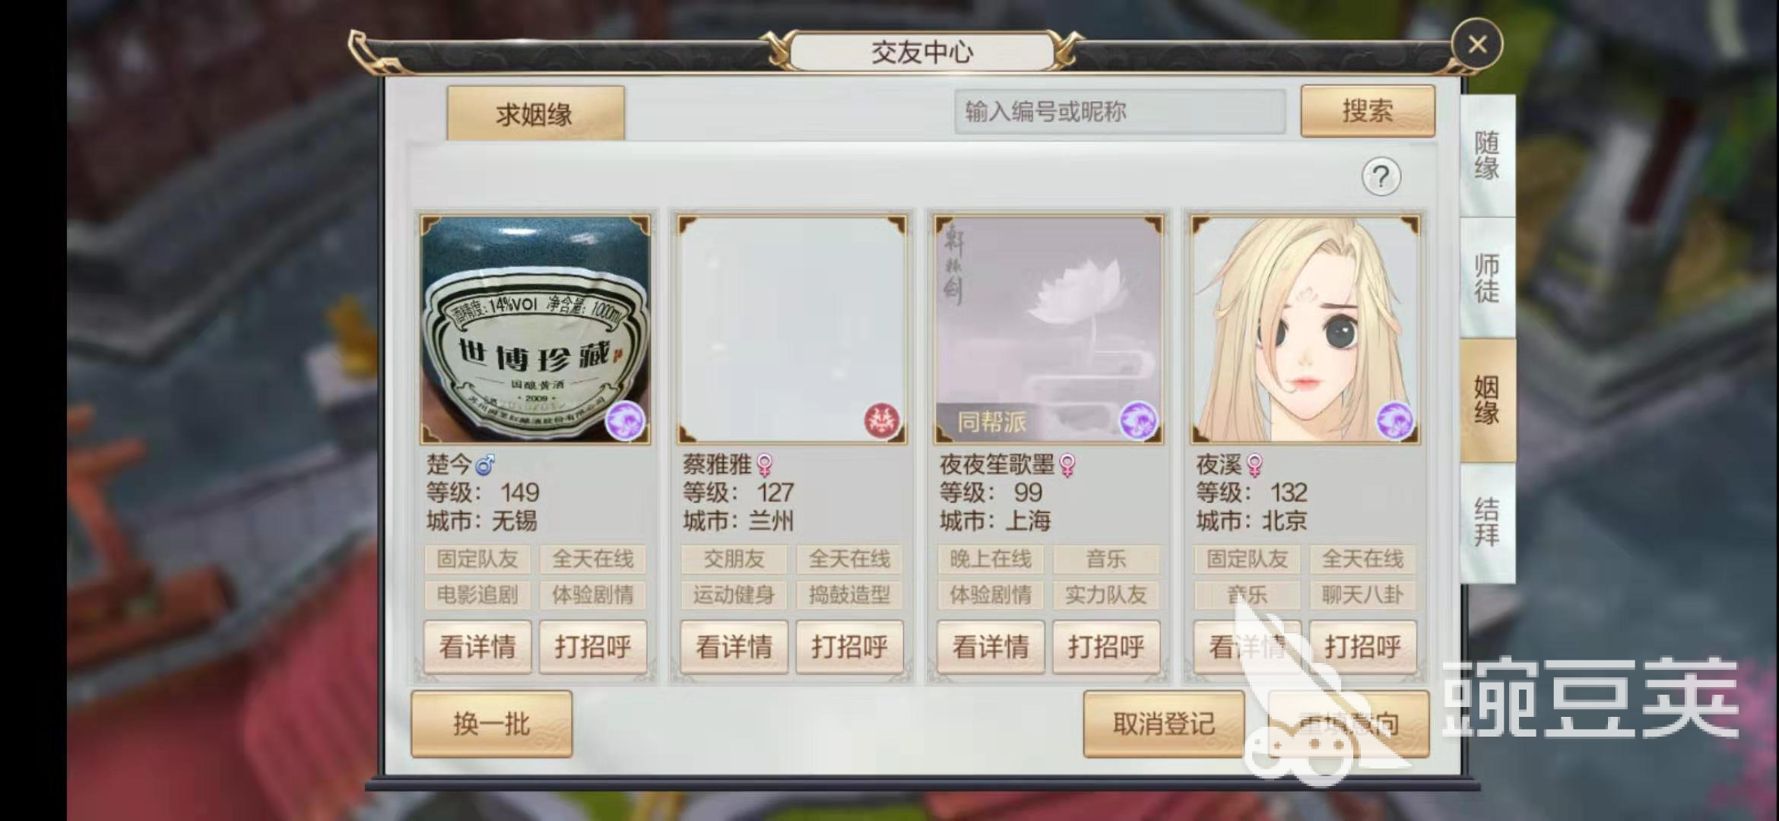
Task: Focus the 输入编号或昵称 search field
Action: [x=1120, y=112]
